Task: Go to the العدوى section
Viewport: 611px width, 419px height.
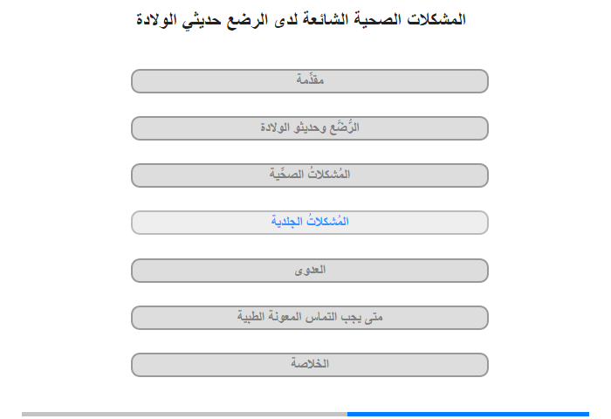Action: coord(309,271)
